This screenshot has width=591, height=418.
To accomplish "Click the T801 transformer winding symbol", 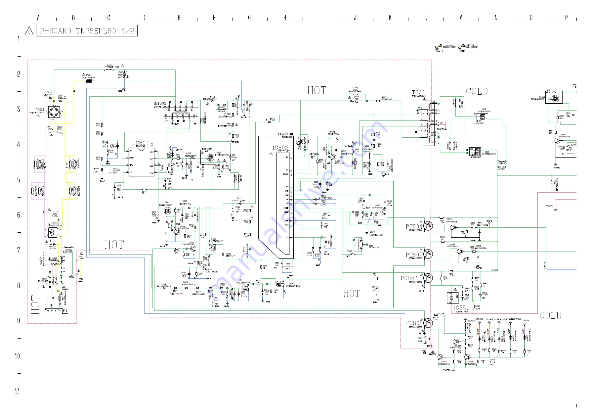I will (x=429, y=123).
